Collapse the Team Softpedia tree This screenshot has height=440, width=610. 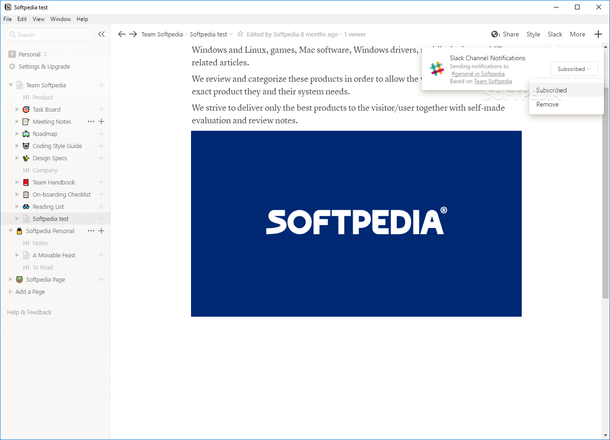point(11,85)
